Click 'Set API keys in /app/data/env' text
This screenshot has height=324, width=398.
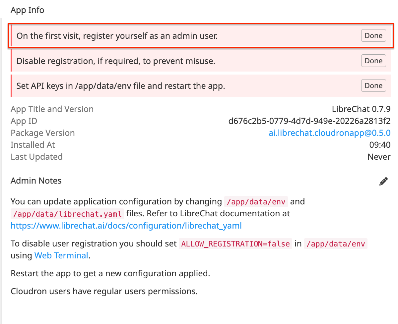(121, 86)
